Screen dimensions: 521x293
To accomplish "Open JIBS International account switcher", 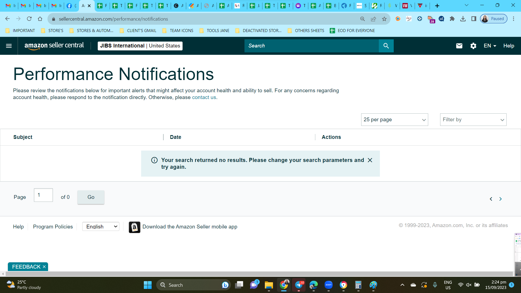I will pos(140,46).
